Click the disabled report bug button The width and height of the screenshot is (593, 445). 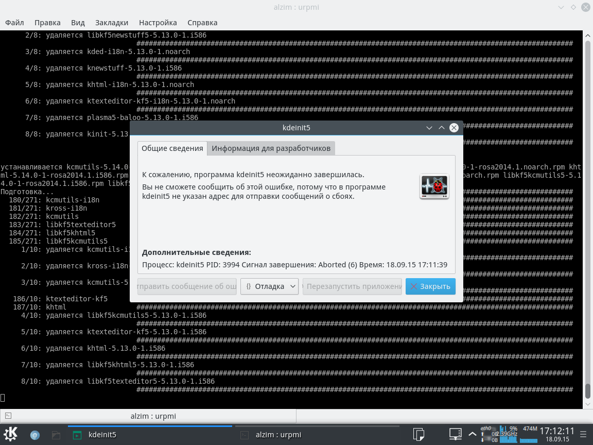point(187,286)
